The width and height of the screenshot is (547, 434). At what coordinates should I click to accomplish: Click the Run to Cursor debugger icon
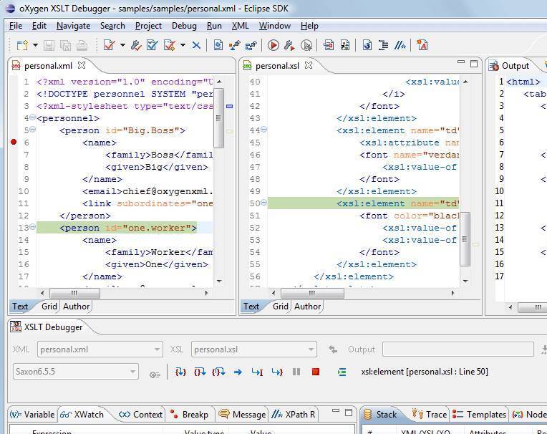click(257, 372)
